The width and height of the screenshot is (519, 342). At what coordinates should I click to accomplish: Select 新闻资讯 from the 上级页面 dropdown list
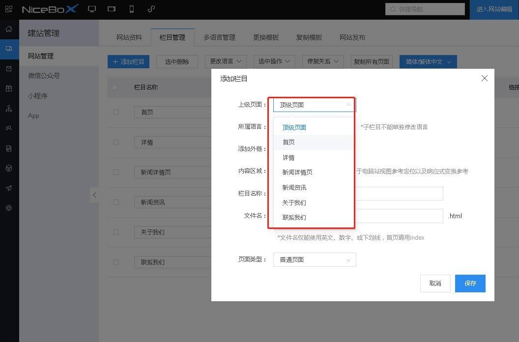click(x=295, y=187)
